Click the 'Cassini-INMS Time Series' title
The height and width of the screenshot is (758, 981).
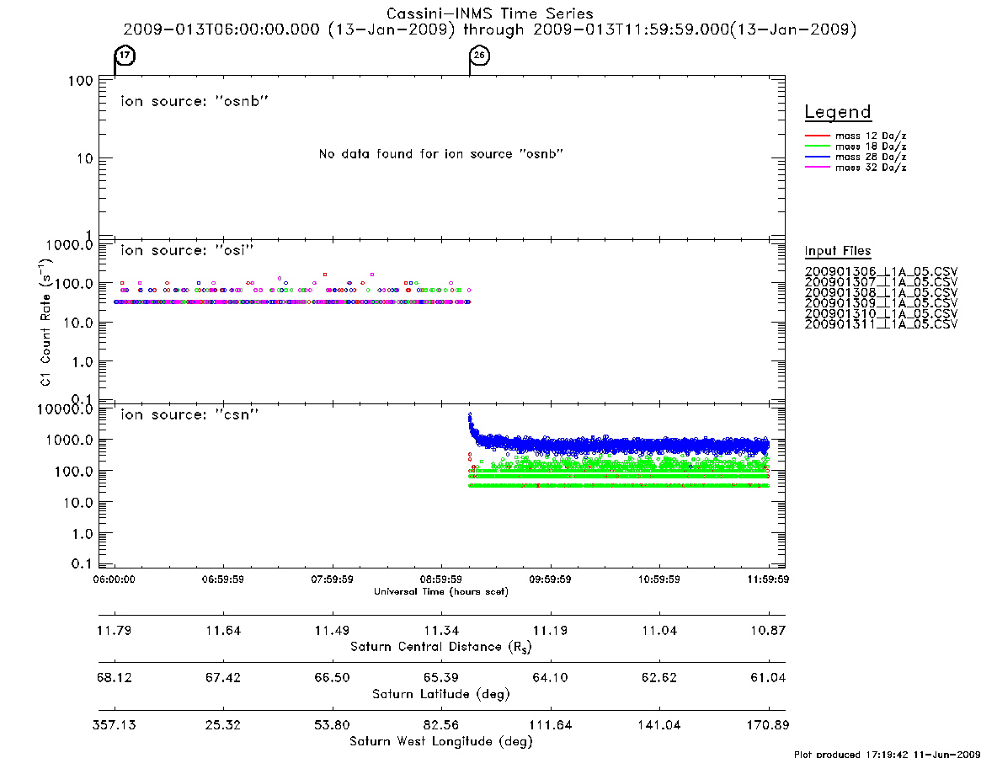point(490,13)
